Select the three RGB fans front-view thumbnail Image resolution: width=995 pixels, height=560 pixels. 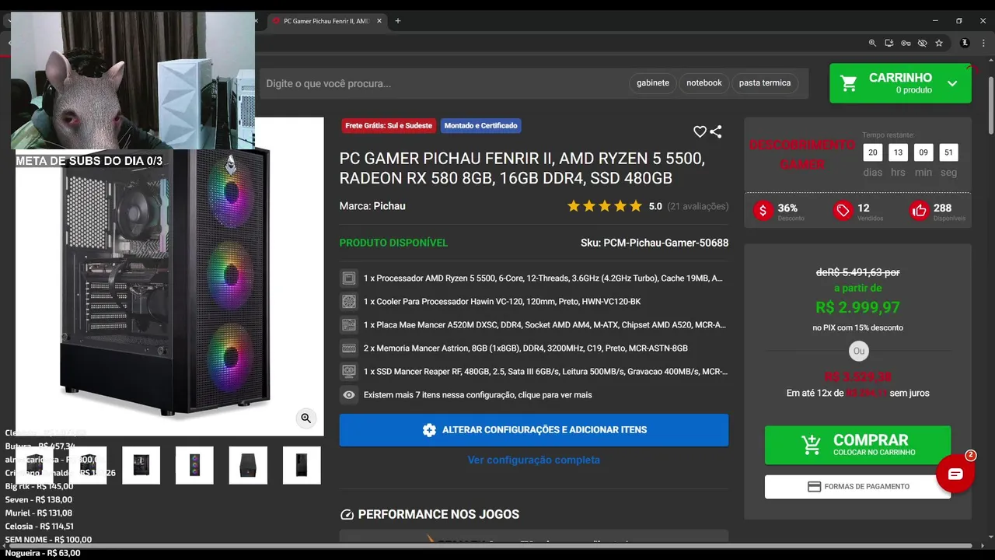click(194, 465)
